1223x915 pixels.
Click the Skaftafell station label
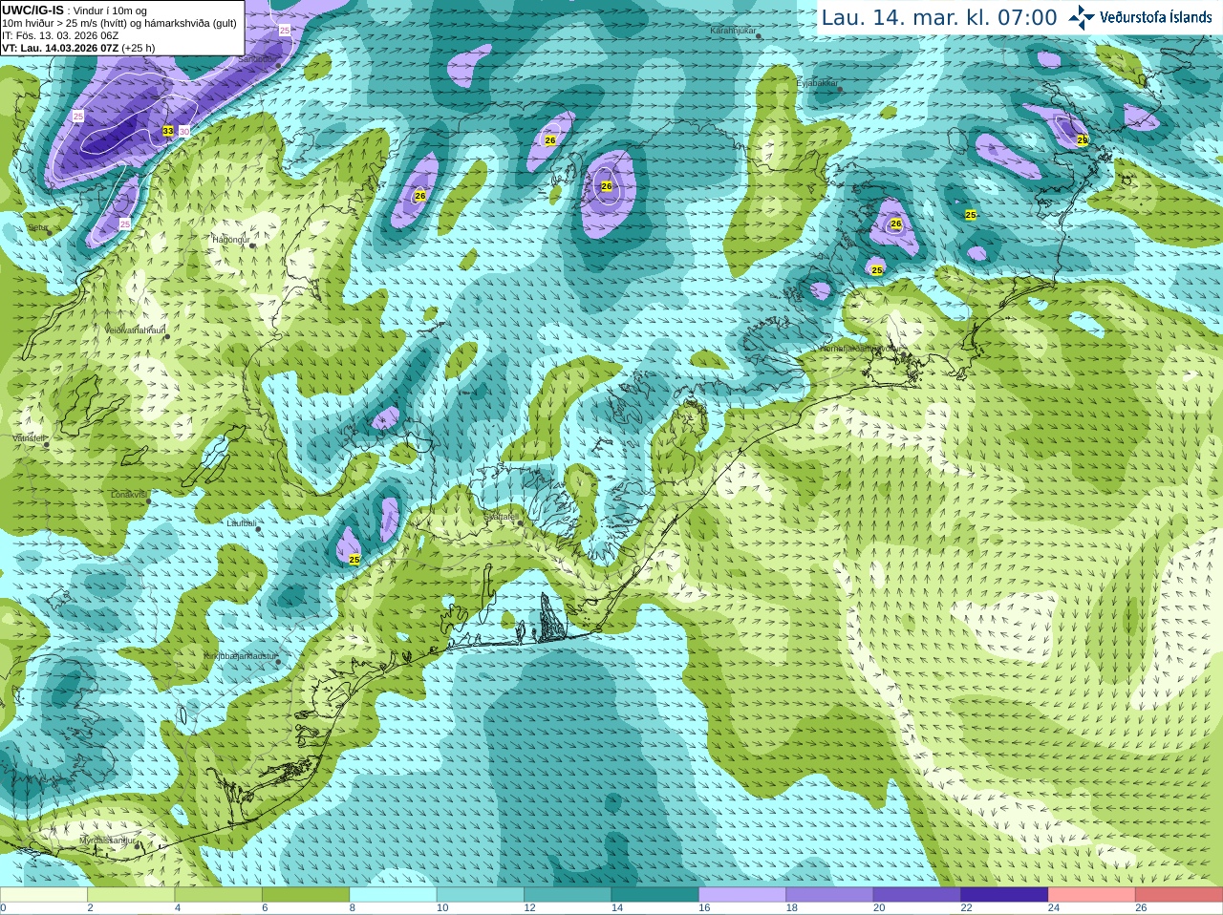(x=502, y=517)
